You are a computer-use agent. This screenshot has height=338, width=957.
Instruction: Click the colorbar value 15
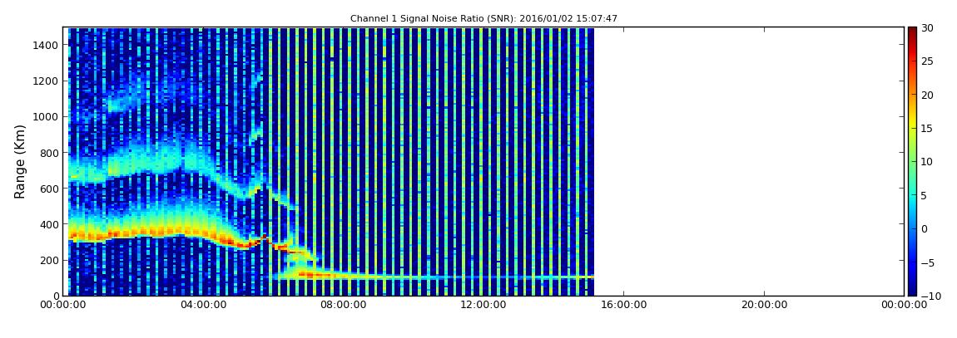tap(929, 129)
